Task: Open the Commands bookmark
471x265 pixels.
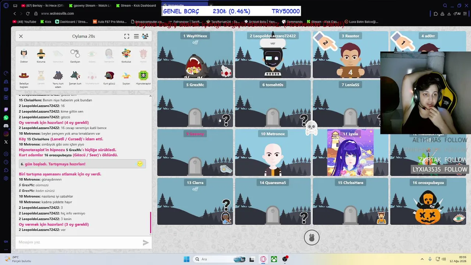Action: [292, 22]
